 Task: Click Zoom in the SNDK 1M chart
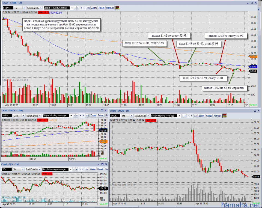click(x=94, y=8)
